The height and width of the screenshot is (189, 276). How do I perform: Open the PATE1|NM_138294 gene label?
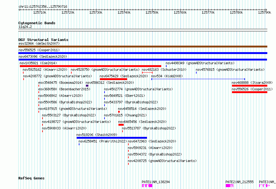[x=156, y=182]
